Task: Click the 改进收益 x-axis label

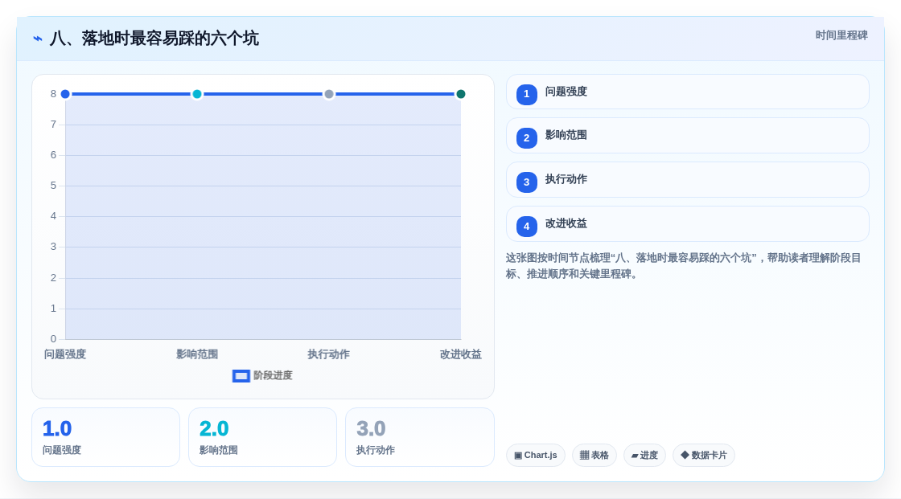Action: coord(461,354)
